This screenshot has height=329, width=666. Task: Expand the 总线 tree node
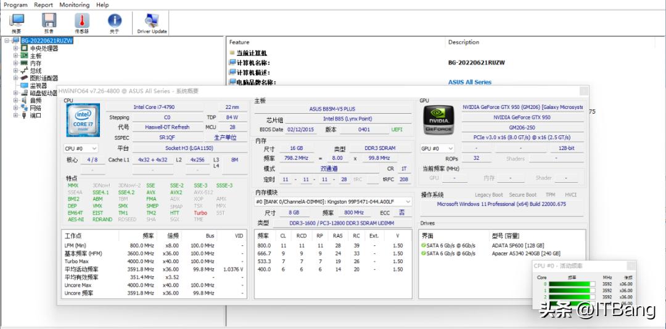[15, 71]
